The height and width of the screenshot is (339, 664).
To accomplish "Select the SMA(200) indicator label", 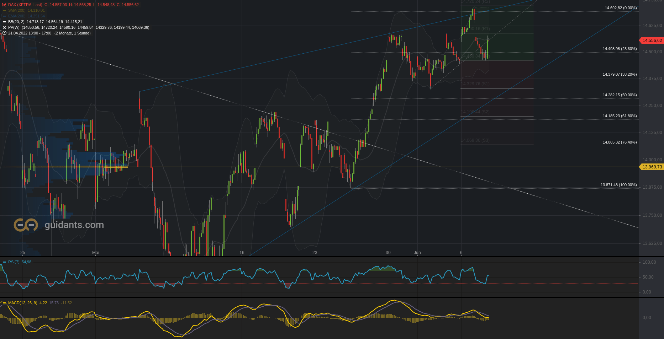I will coord(17,10).
